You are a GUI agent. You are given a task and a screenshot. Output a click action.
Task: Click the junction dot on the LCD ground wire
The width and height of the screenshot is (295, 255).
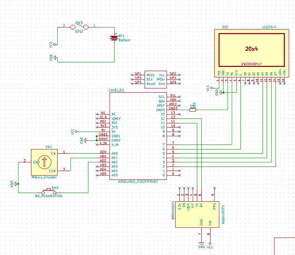(x=223, y=93)
